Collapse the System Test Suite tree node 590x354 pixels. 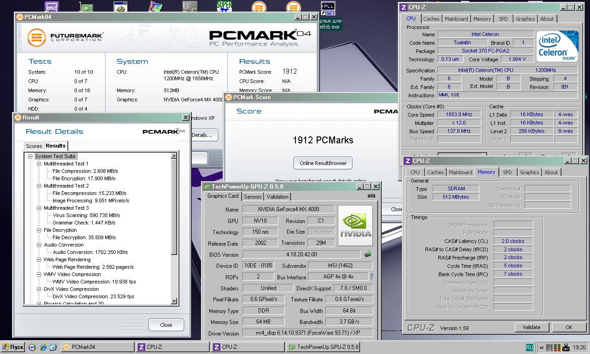(x=30, y=156)
